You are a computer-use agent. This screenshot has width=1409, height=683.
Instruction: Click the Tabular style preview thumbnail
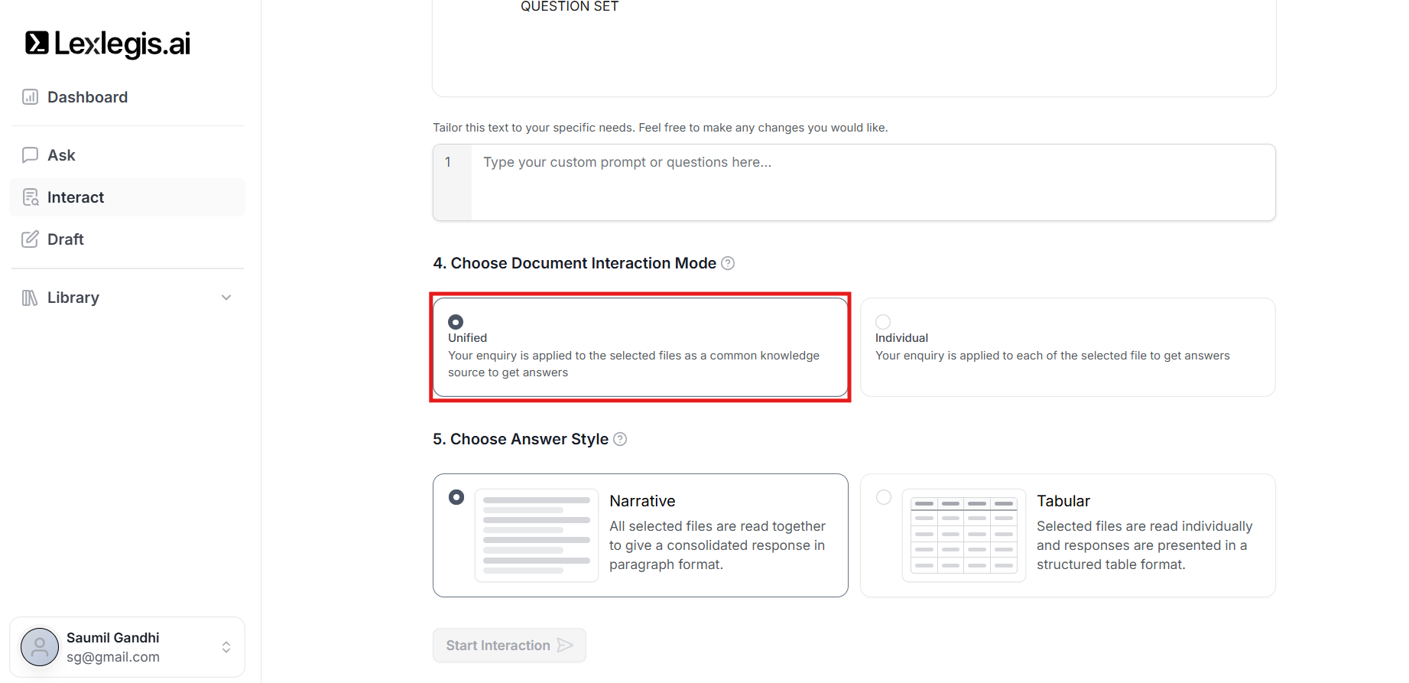(963, 535)
